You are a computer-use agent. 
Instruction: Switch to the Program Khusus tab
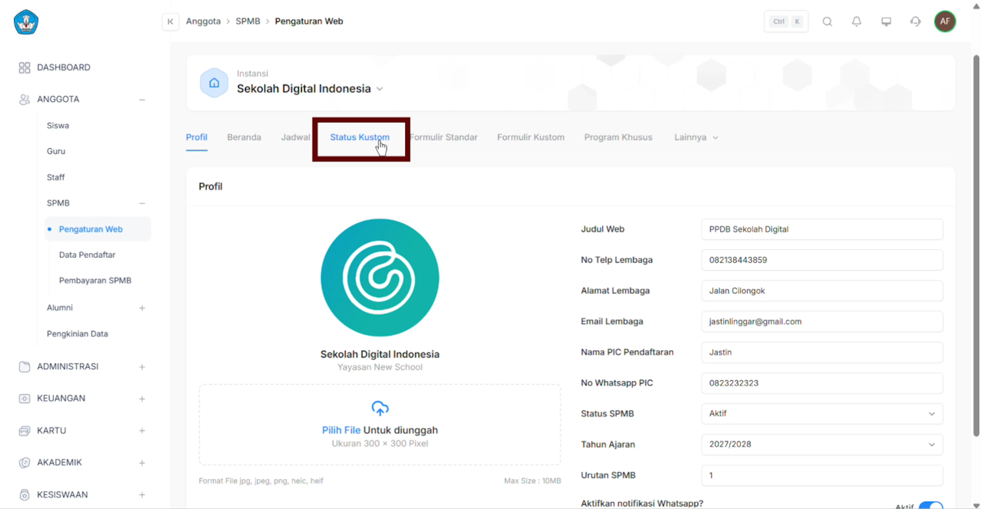tap(618, 137)
